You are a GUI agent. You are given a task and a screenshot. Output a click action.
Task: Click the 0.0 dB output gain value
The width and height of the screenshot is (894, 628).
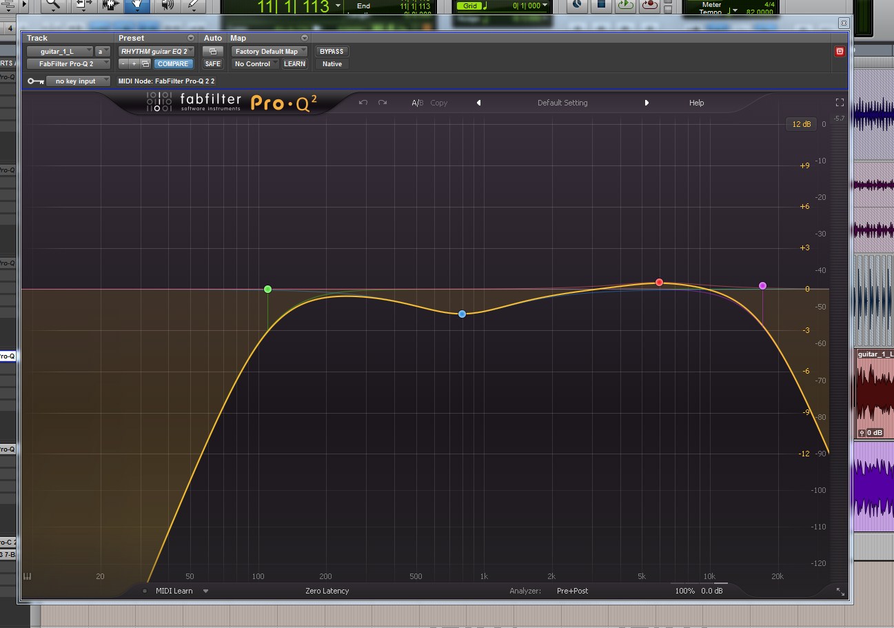pos(712,591)
